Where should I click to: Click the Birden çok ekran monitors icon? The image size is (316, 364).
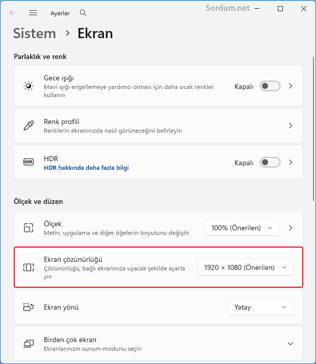[x=29, y=344]
